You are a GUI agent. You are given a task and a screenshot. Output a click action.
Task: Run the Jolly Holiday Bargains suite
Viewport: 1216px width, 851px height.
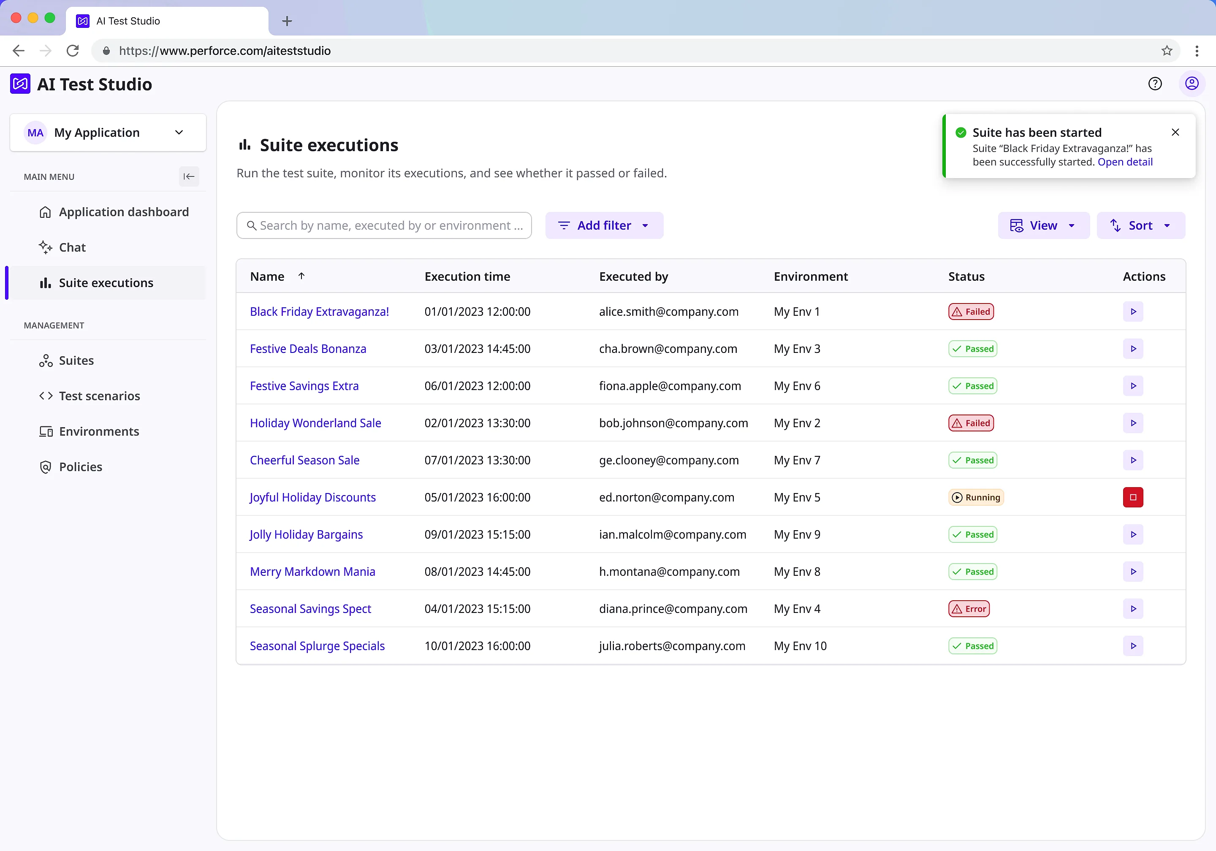[1133, 534]
